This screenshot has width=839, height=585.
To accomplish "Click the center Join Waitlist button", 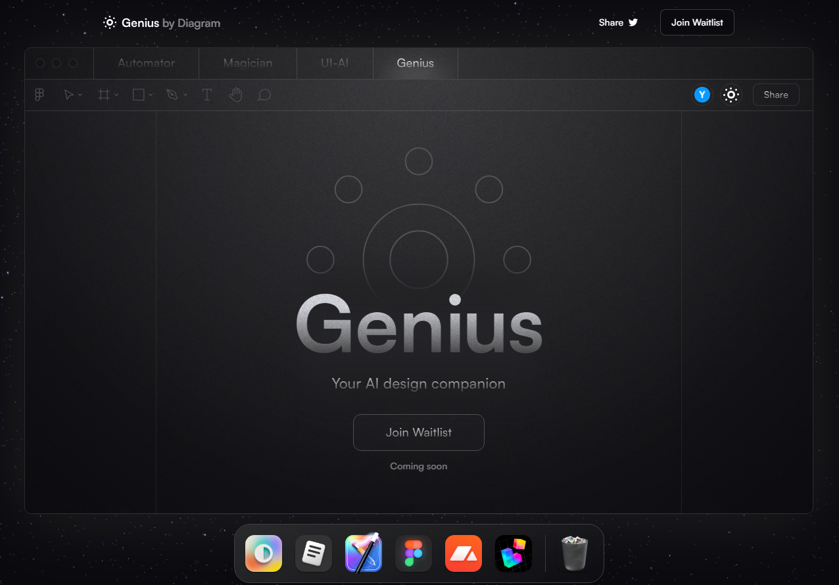I will pyautogui.click(x=419, y=433).
